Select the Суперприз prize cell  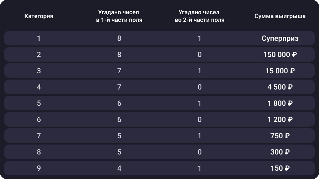pyautogui.click(x=280, y=38)
